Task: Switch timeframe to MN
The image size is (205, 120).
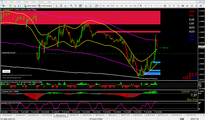Action: 135,6
